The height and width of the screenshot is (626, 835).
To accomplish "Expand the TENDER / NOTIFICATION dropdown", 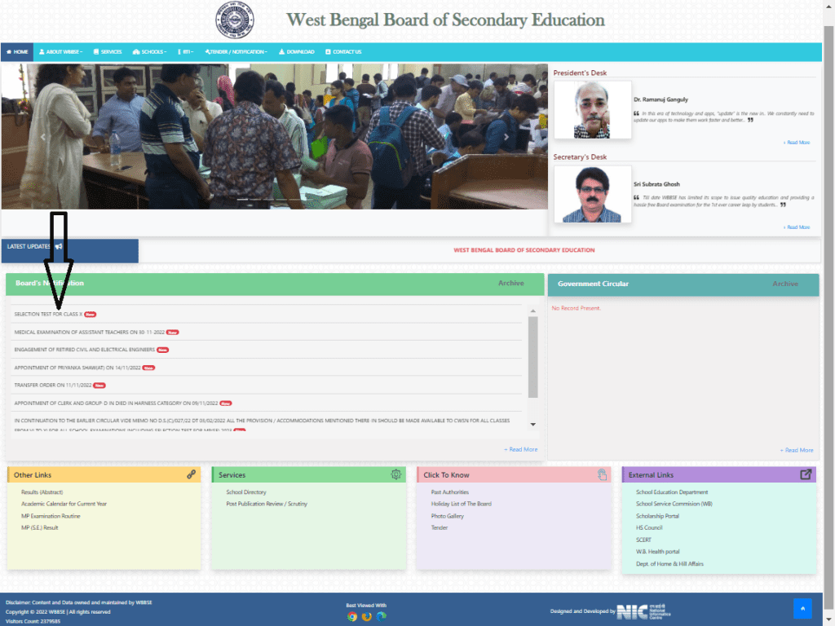I will [x=236, y=52].
